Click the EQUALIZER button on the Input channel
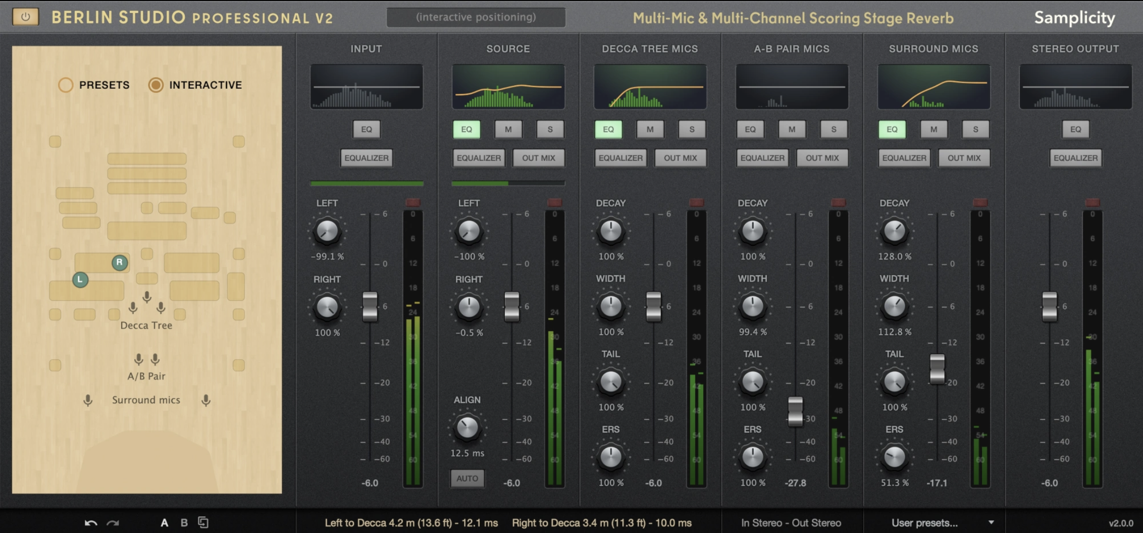 click(x=367, y=158)
